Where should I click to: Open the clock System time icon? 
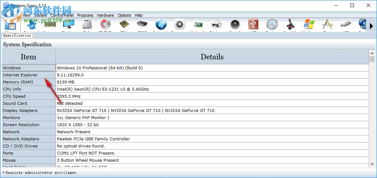tap(272, 24)
